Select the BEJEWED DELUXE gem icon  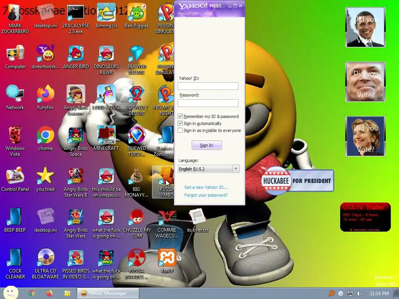(136, 60)
